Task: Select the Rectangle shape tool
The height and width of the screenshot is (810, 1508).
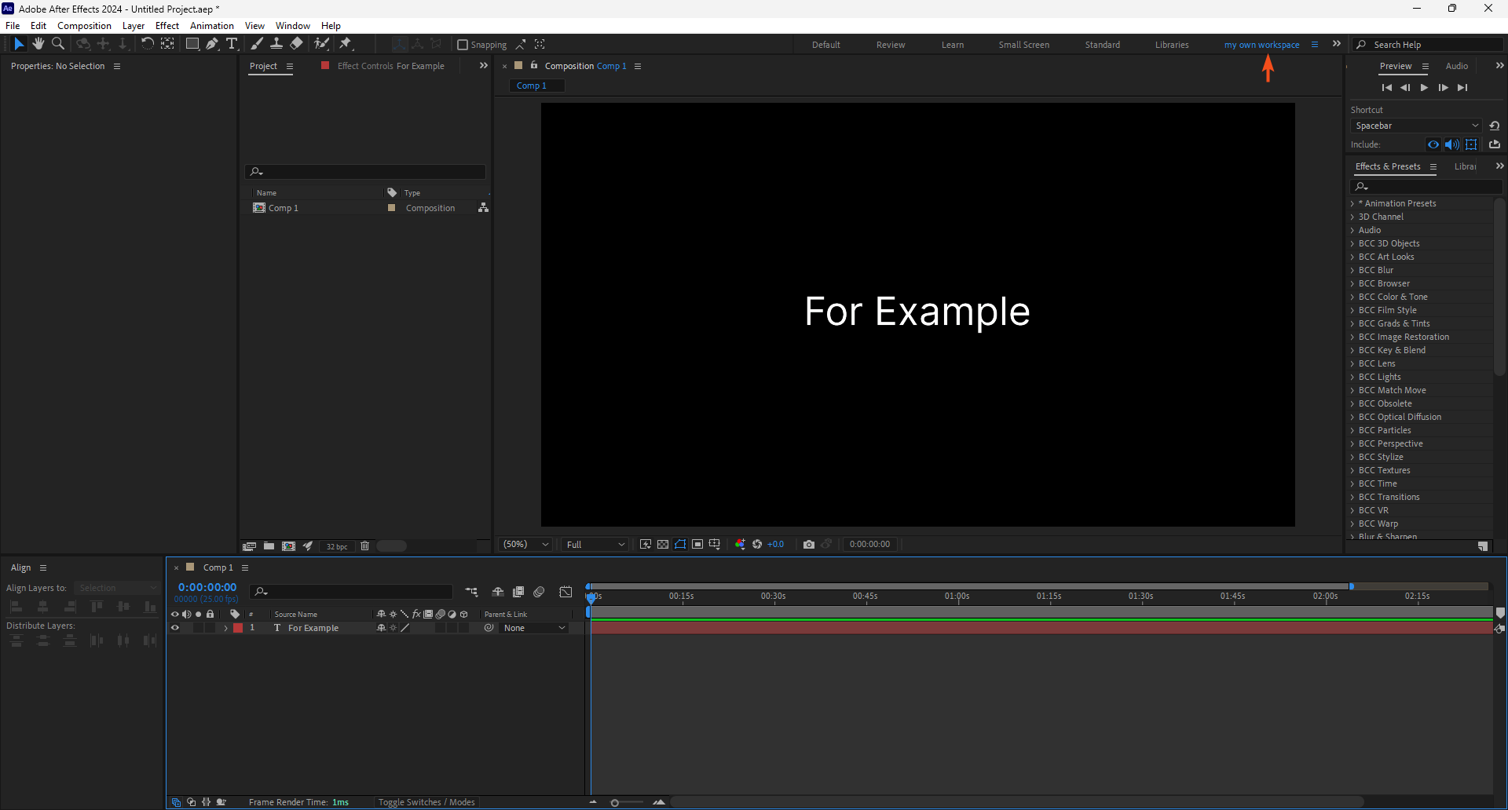Action: point(192,44)
